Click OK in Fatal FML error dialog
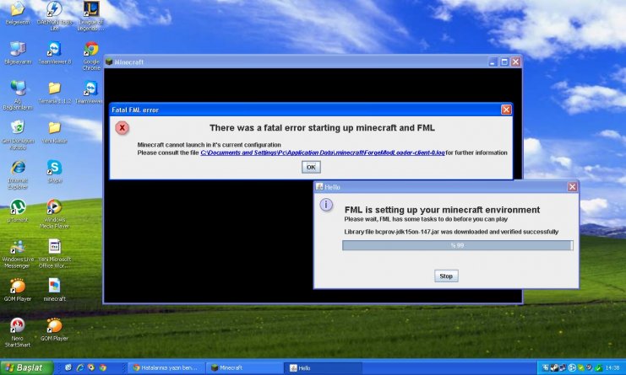The image size is (626, 375). (x=311, y=167)
